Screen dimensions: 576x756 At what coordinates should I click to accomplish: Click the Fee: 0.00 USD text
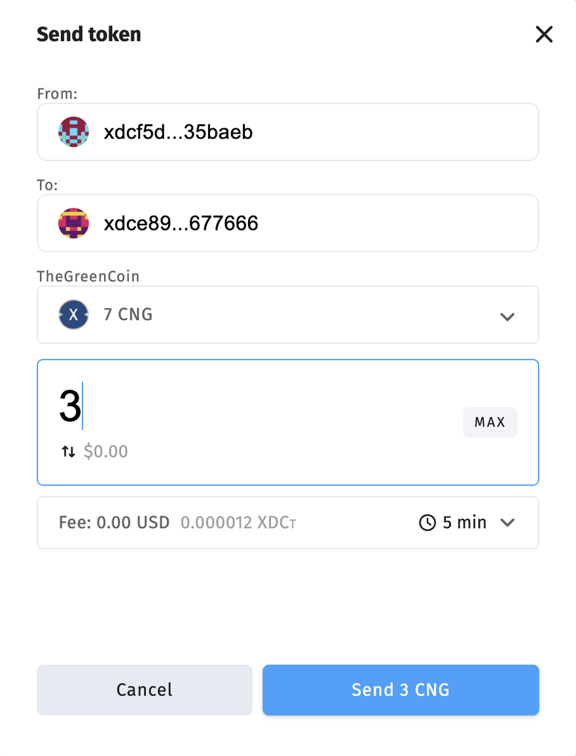point(114,522)
